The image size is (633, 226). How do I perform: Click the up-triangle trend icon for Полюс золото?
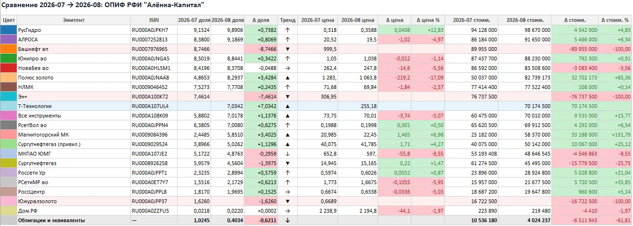click(x=287, y=77)
